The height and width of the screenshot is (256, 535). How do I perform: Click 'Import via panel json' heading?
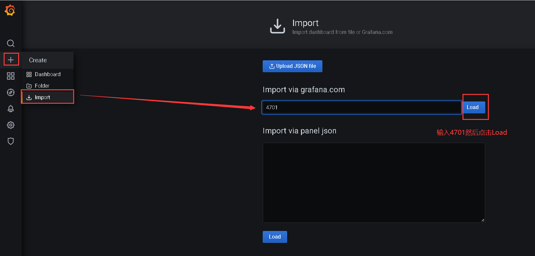[x=299, y=131]
